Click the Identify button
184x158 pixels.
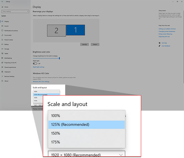(x=84, y=44)
